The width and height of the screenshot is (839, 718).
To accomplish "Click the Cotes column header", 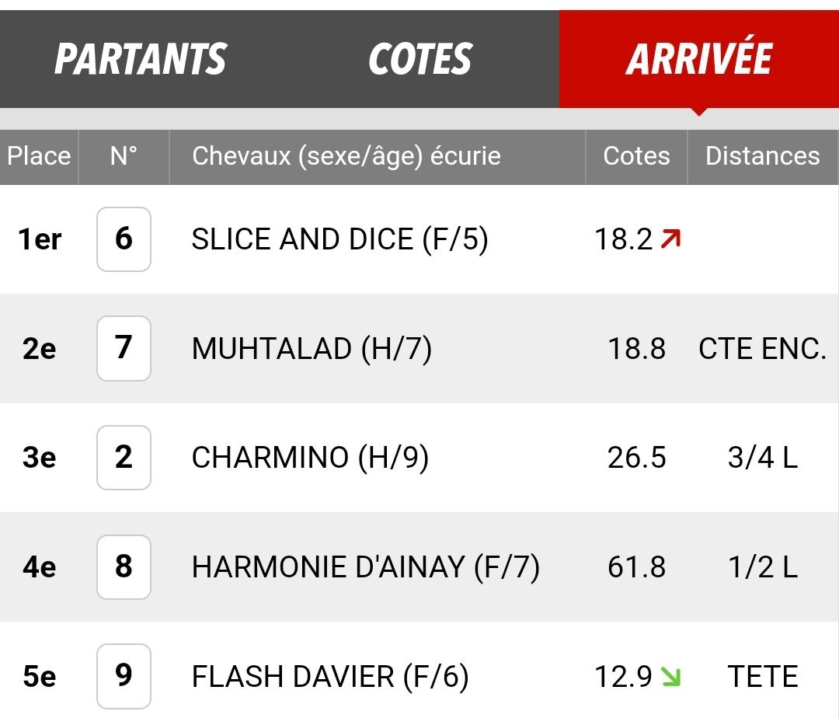I will 636,157.
